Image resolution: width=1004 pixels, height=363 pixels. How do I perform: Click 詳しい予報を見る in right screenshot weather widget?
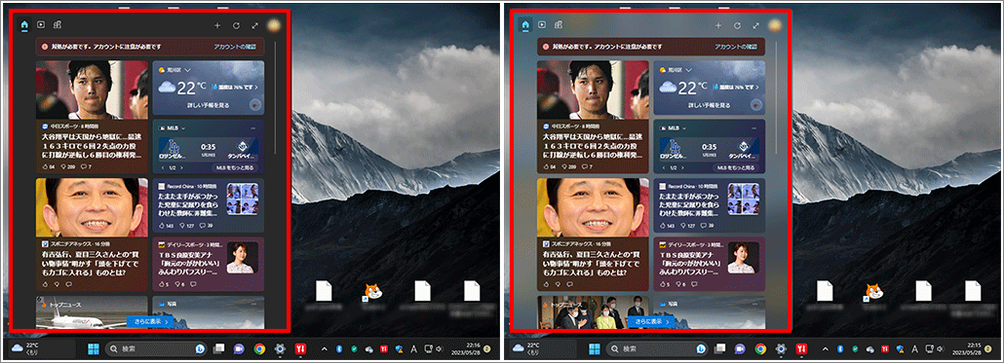click(709, 104)
